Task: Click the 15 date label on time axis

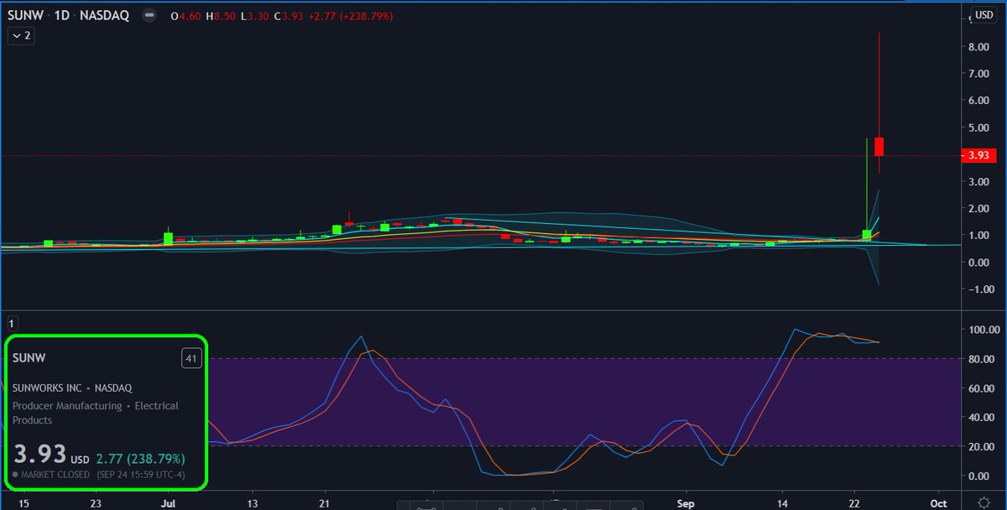Action: point(23,503)
